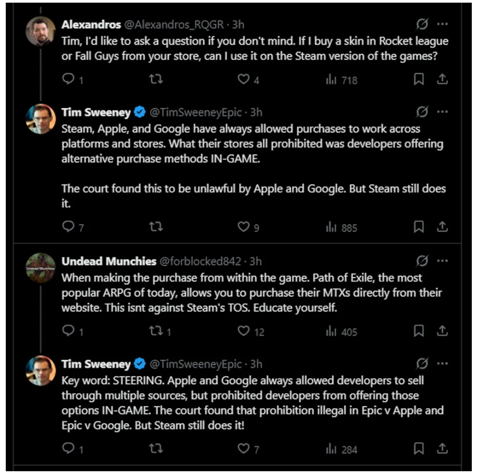Like Undead Munchies tweet with 12 likes
Image resolution: width=478 pixels, height=473 pixels.
point(244,331)
